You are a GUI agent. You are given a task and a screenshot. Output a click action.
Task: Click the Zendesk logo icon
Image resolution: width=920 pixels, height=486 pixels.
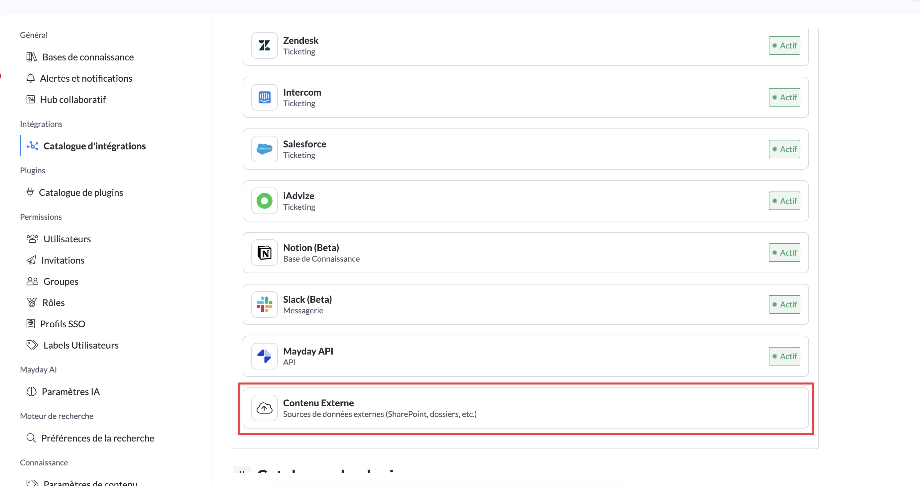point(264,45)
